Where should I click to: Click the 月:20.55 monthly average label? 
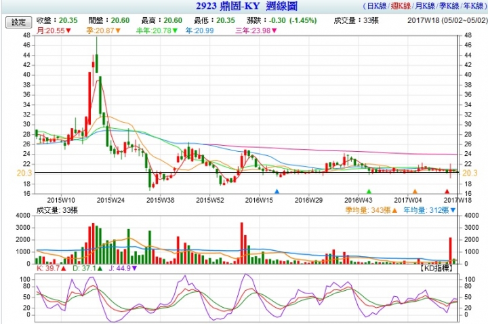pyautogui.click(x=54, y=31)
